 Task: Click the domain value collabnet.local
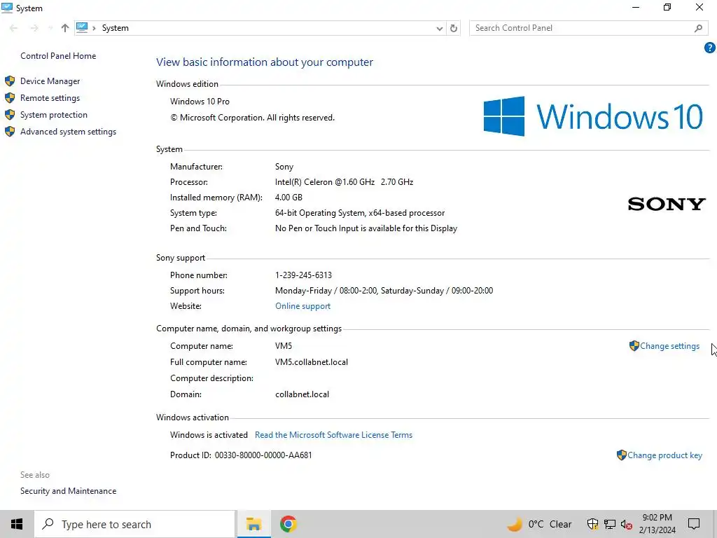point(302,394)
